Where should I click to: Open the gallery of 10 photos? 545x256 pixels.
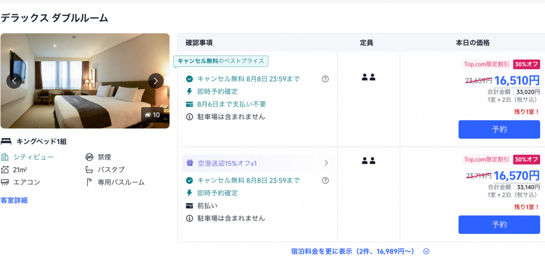152,115
